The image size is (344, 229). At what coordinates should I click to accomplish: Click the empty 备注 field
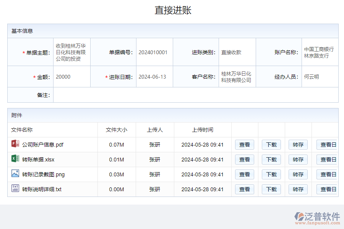pos(195,95)
